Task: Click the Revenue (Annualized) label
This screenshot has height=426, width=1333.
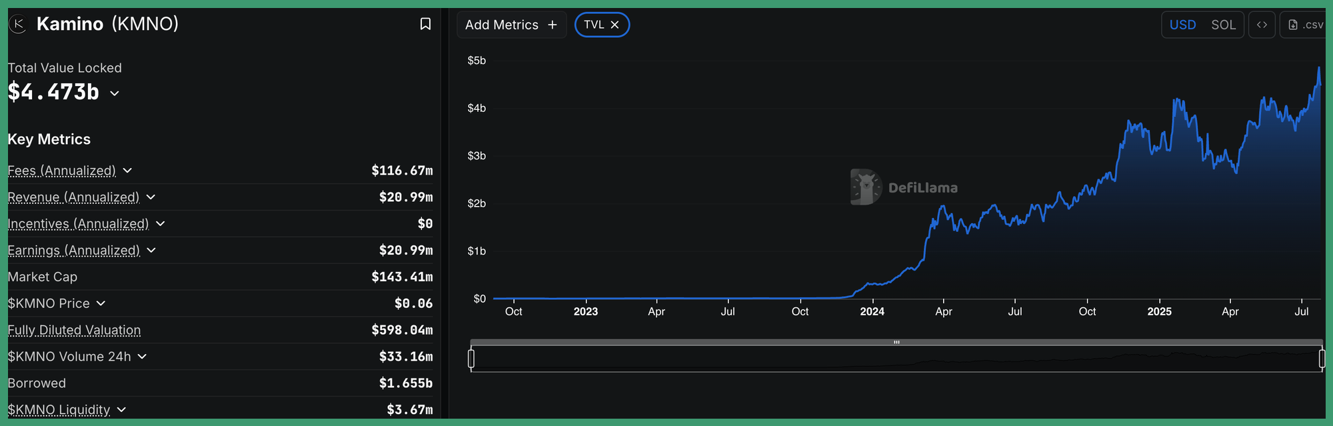Action: point(73,197)
